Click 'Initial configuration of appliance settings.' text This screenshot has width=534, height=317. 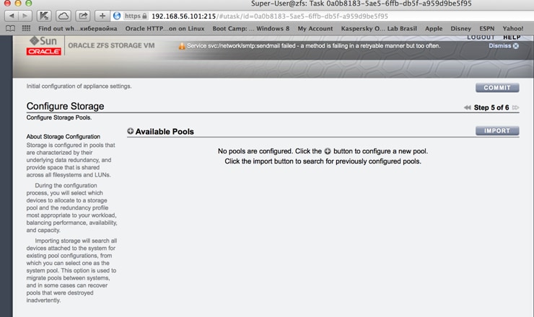(79, 86)
